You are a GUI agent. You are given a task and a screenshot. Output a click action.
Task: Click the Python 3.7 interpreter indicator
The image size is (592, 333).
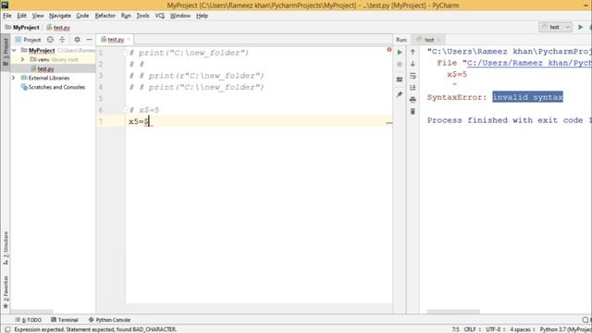(565, 329)
